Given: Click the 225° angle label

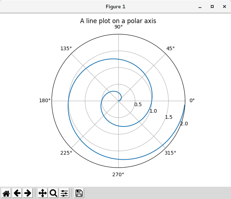Looking at the screenshot, I should tap(66, 153).
